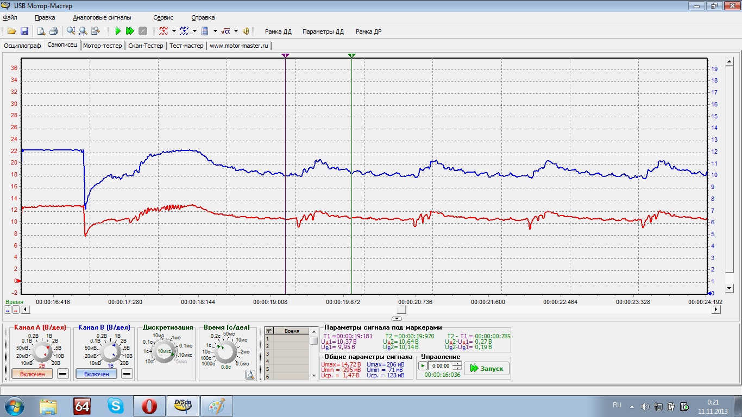742x417 pixels.
Task: Switch to the 'Мотор-тестер' tab
Action: click(103, 46)
